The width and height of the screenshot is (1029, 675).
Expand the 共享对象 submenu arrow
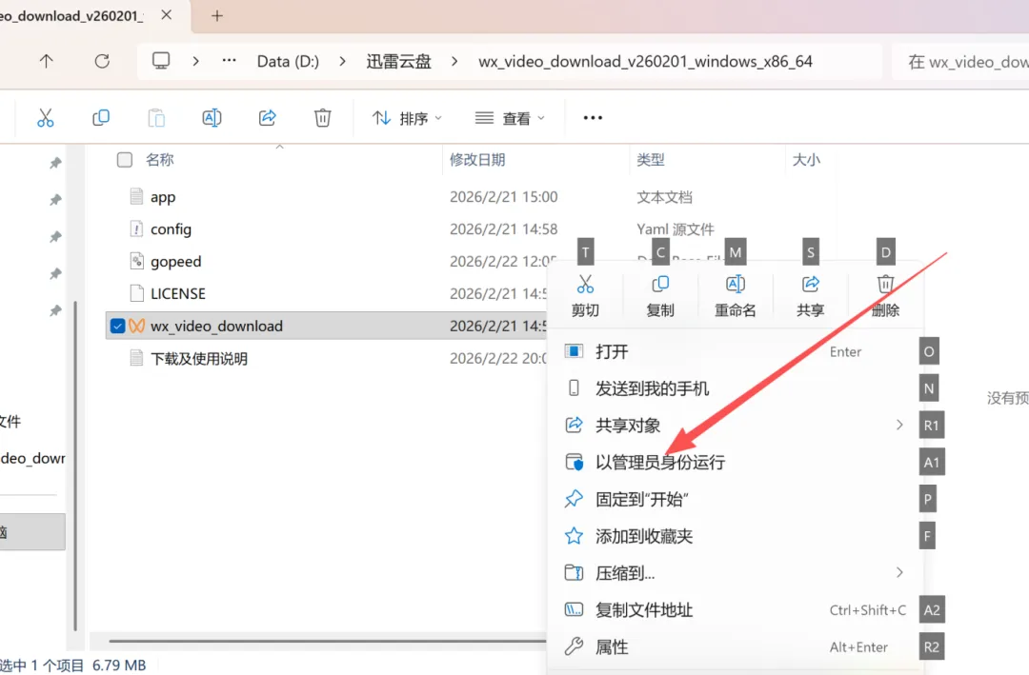tap(899, 425)
